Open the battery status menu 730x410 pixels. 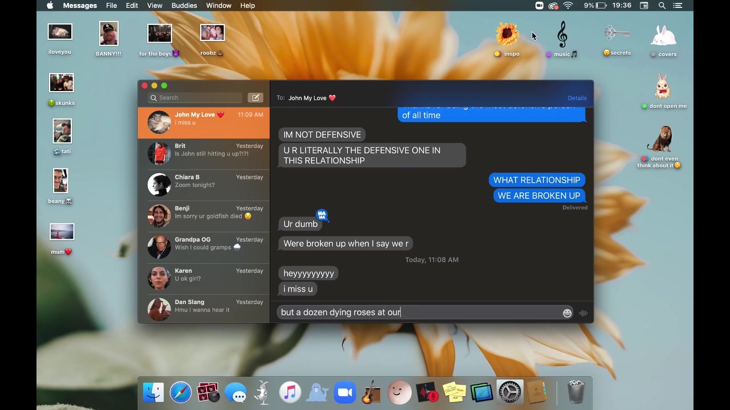(602, 6)
